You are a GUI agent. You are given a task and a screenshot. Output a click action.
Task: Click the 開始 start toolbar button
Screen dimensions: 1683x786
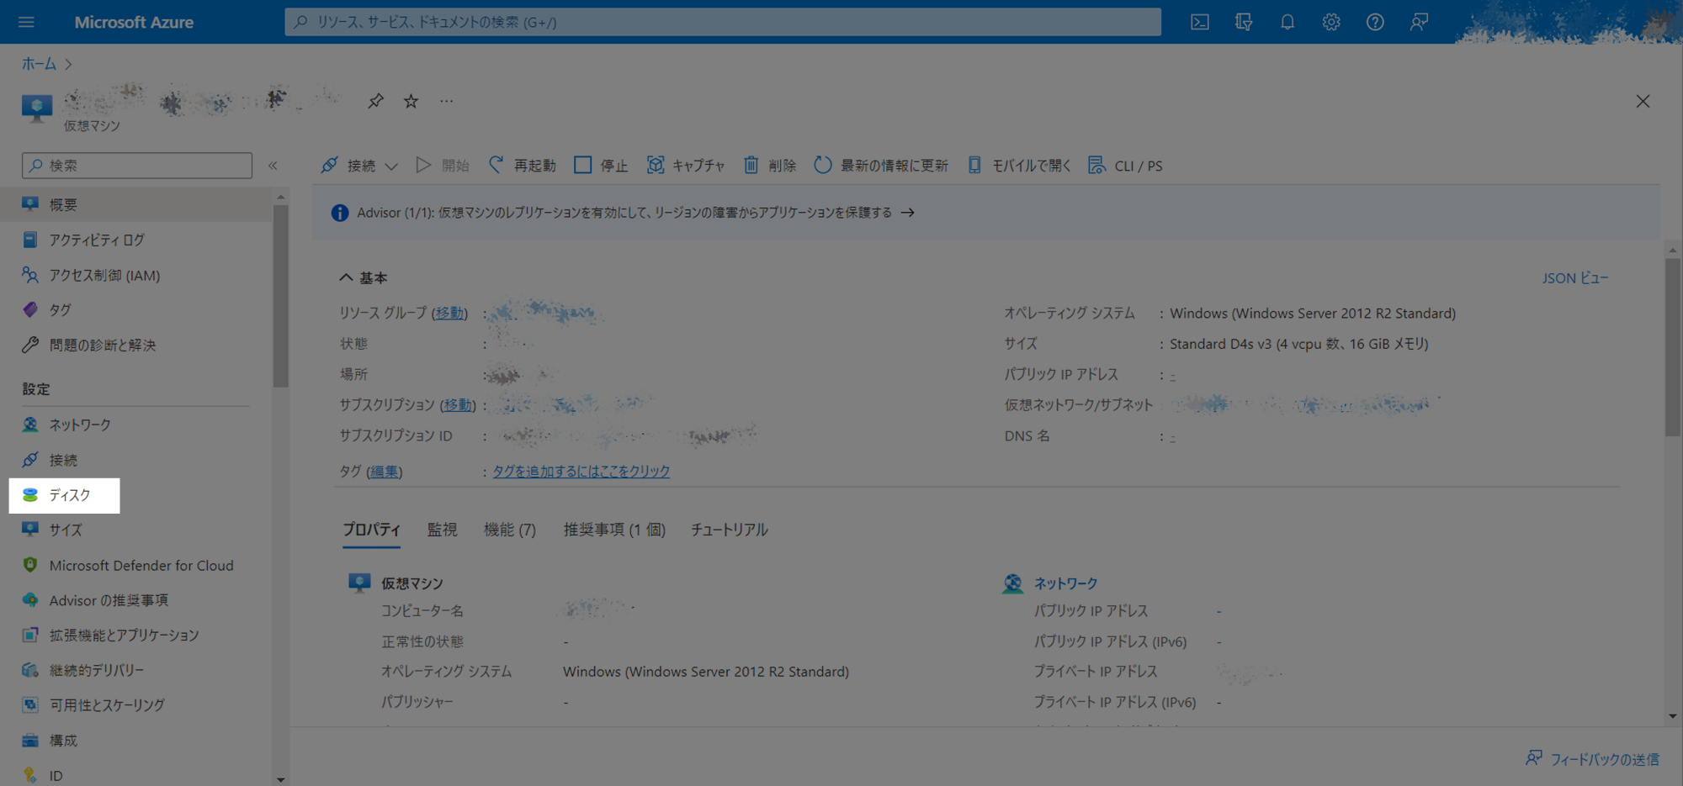click(443, 166)
